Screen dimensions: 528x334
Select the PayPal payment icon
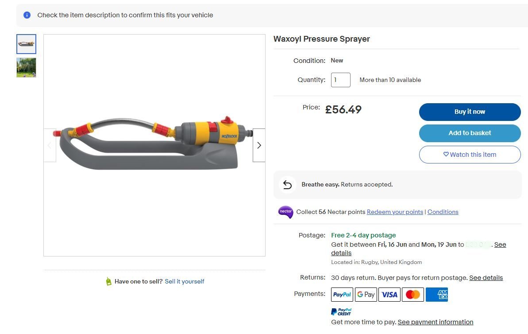342,295
